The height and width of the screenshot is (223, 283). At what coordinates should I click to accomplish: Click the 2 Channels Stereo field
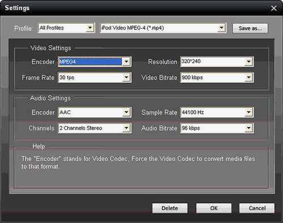tap(91, 128)
